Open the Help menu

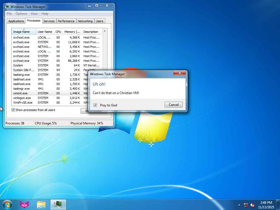pos(45,14)
